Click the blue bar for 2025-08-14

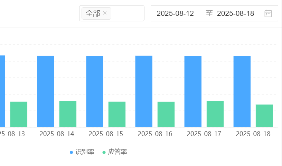click(x=46, y=91)
